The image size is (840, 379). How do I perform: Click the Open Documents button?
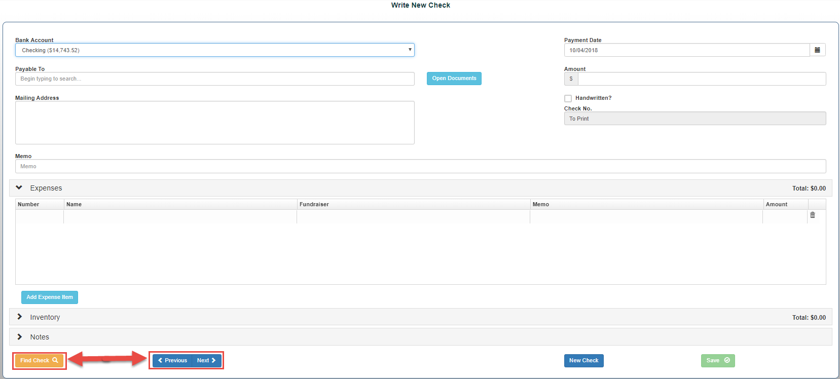(454, 79)
